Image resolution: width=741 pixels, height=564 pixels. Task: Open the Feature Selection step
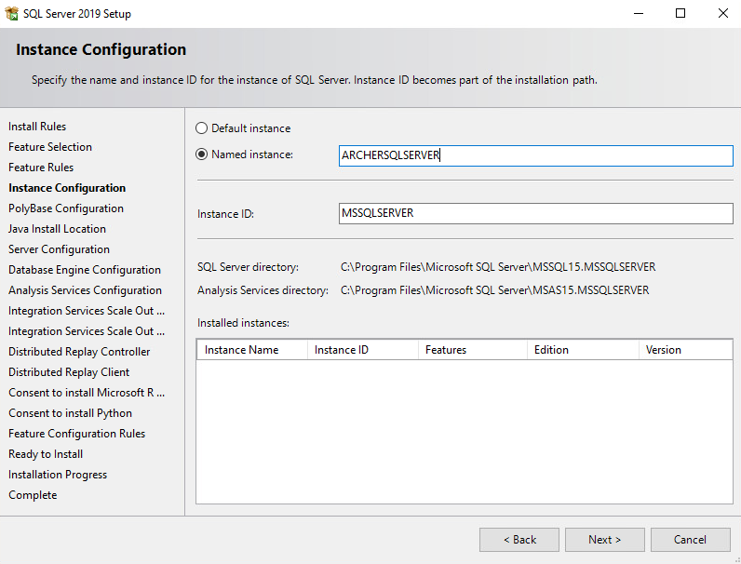[50, 147]
